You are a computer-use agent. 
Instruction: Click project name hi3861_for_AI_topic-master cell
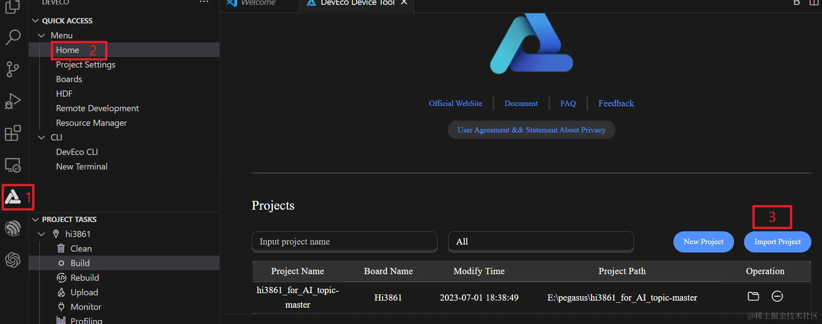pos(298,298)
